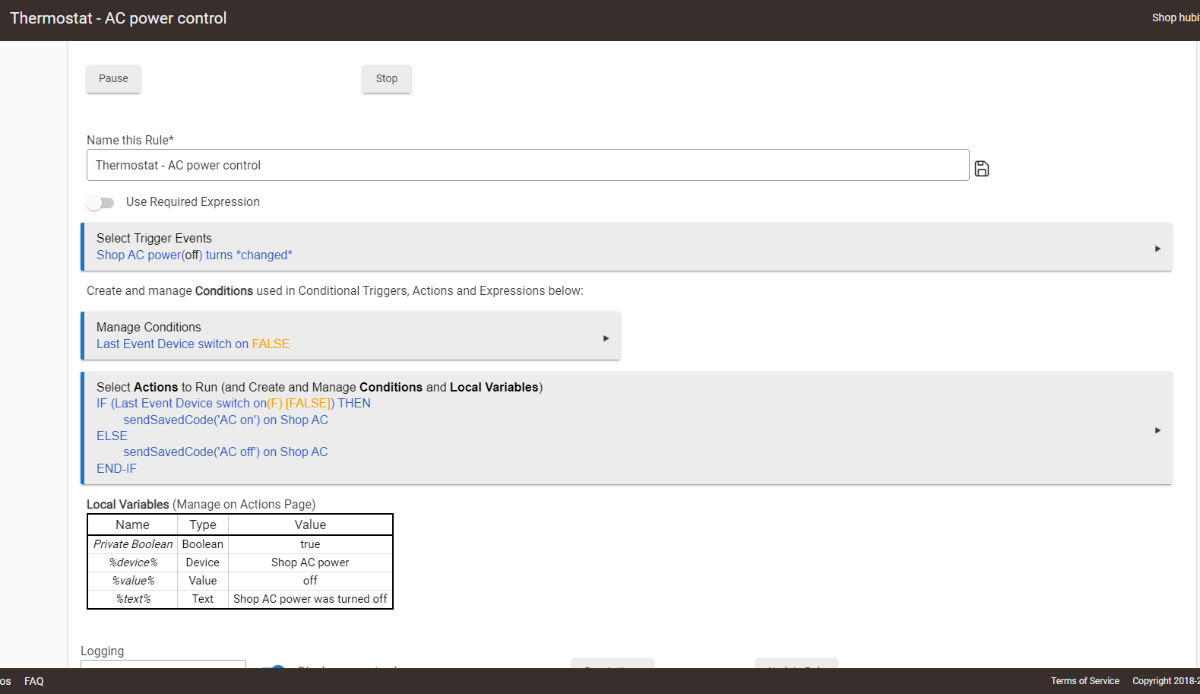Select the ELSE action line

click(112, 436)
